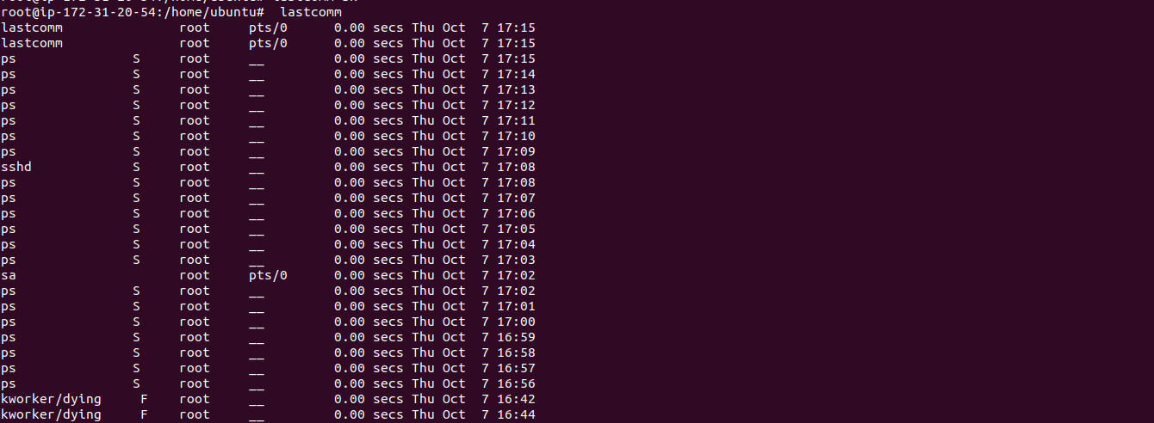This screenshot has width=1154, height=423.
Task: Click the timestamp 17:08 on the sshd row
Action: 516,167
